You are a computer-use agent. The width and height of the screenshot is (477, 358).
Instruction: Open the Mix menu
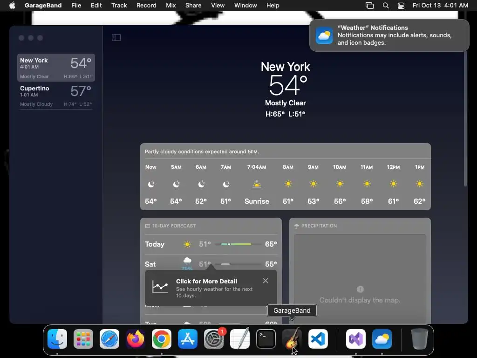pos(170,5)
